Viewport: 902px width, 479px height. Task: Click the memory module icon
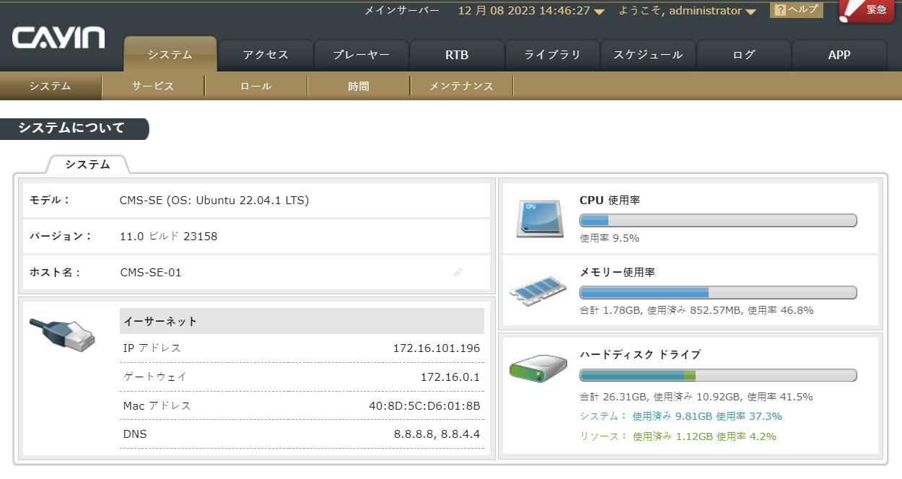tap(538, 291)
